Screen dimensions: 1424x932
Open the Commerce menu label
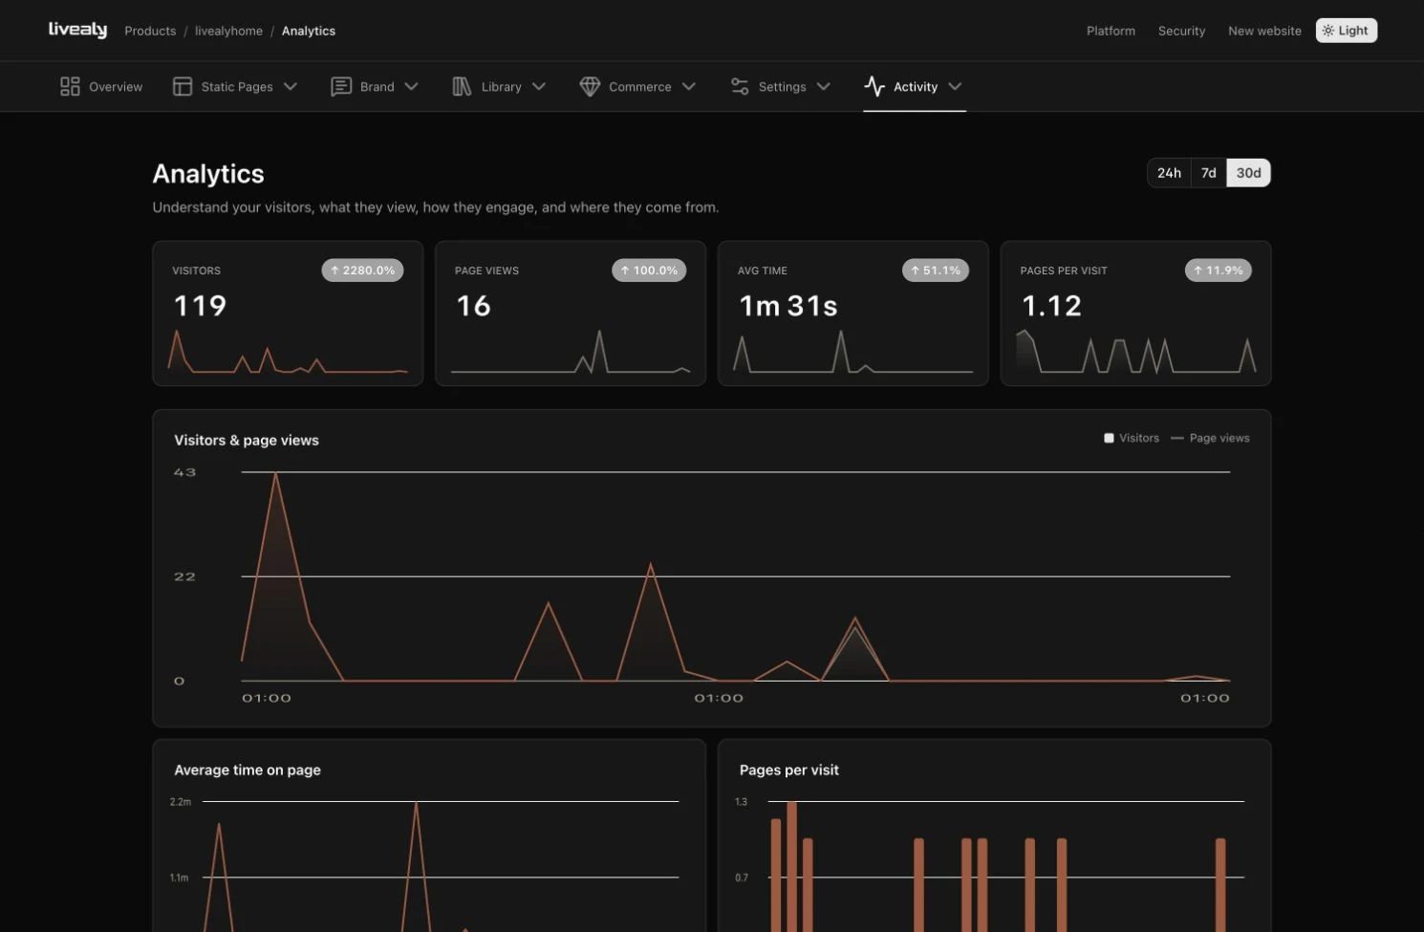pyautogui.click(x=640, y=87)
